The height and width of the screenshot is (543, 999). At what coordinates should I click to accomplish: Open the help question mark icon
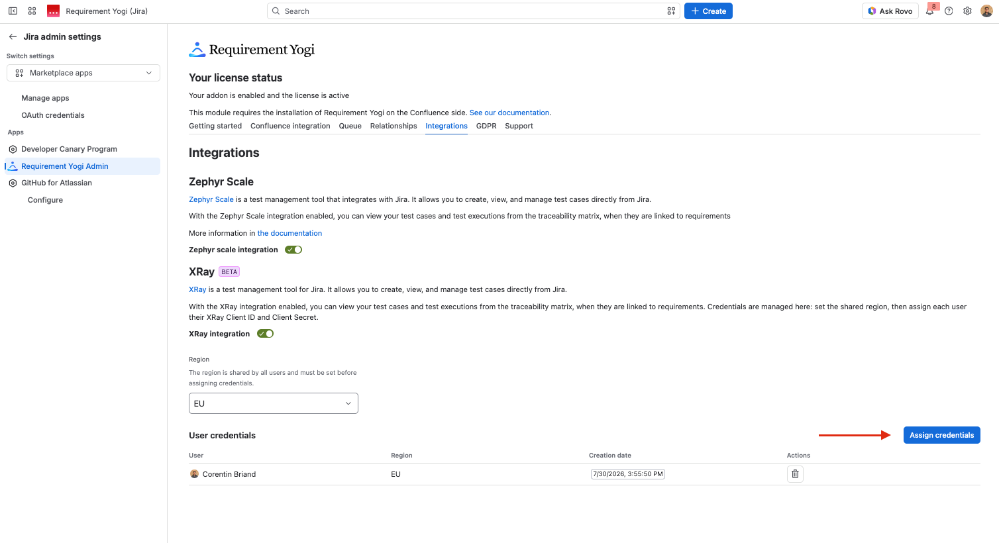coord(949,11)
